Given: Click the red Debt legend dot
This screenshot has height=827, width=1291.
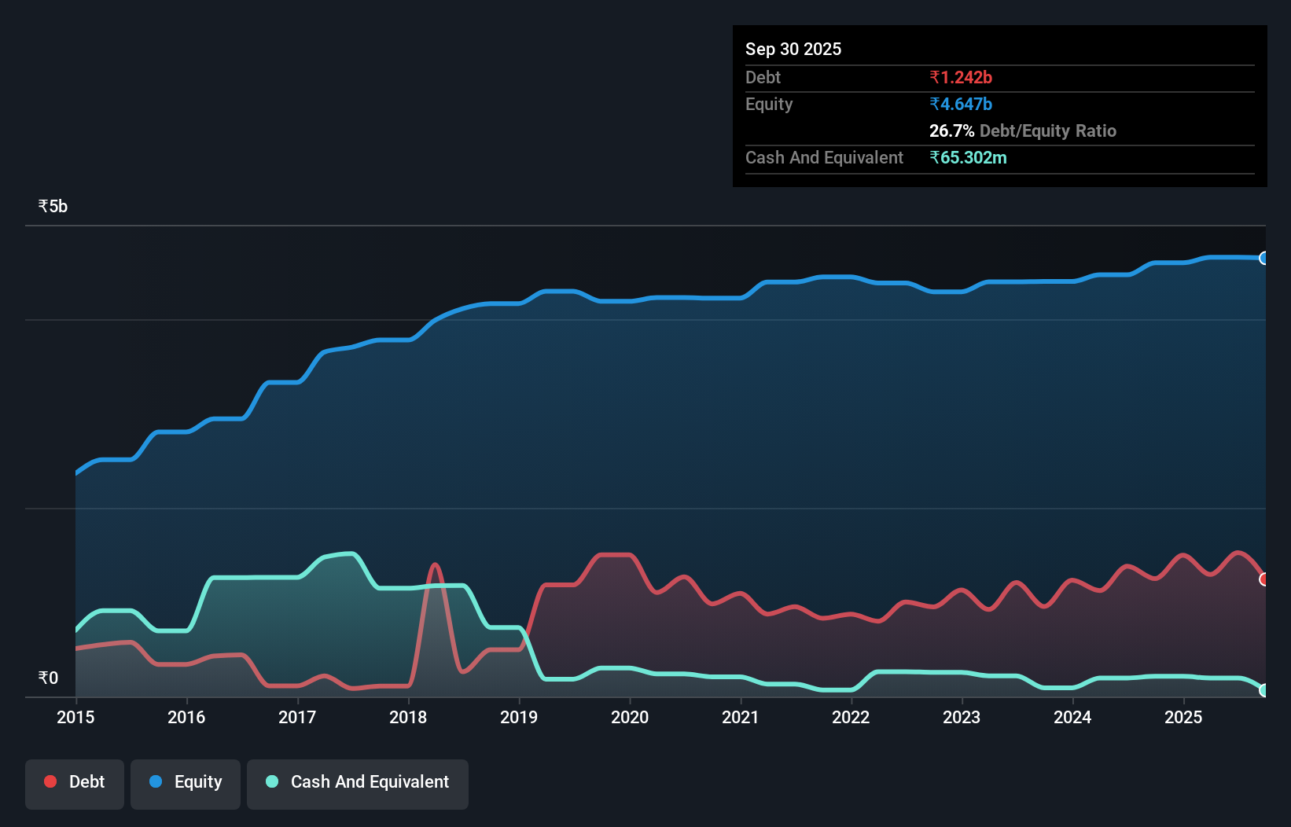Looking at the screenshot, I should pos(50,781).
